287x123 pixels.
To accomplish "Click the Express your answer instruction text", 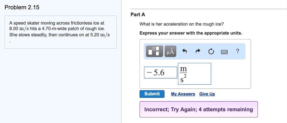I will click(x=191, y=33).
